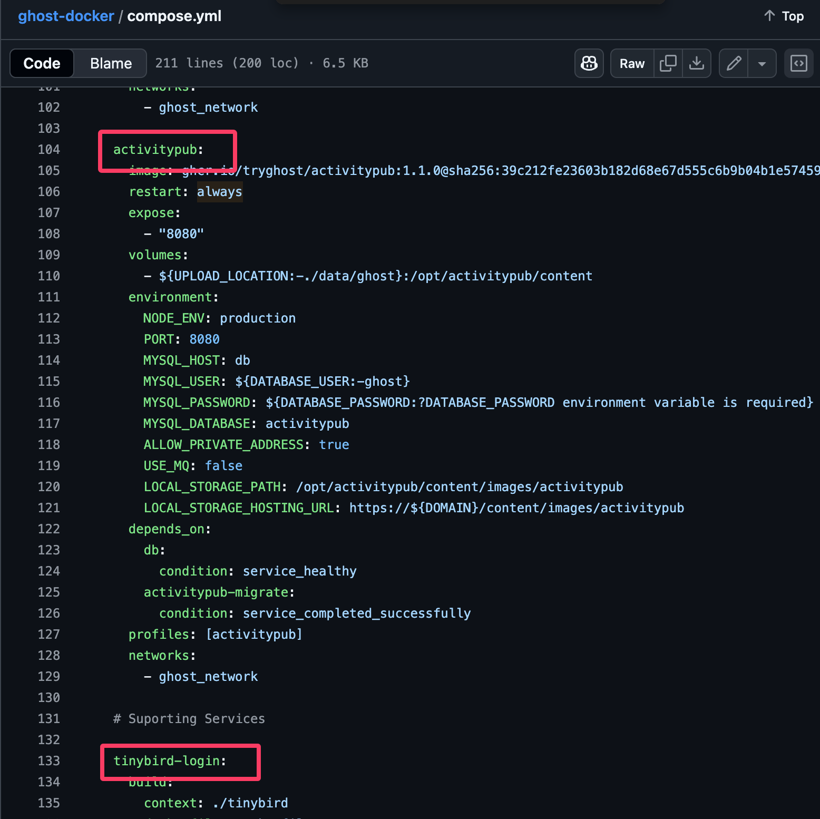Click 'context: ./tinybird' on line 135
The image size is (820, 819).
point(216,803)
